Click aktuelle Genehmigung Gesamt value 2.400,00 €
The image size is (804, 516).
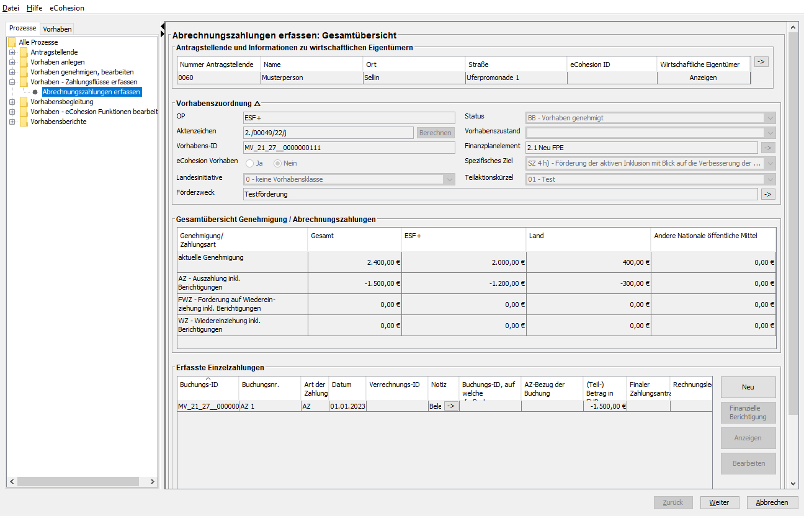coord(354,262)
